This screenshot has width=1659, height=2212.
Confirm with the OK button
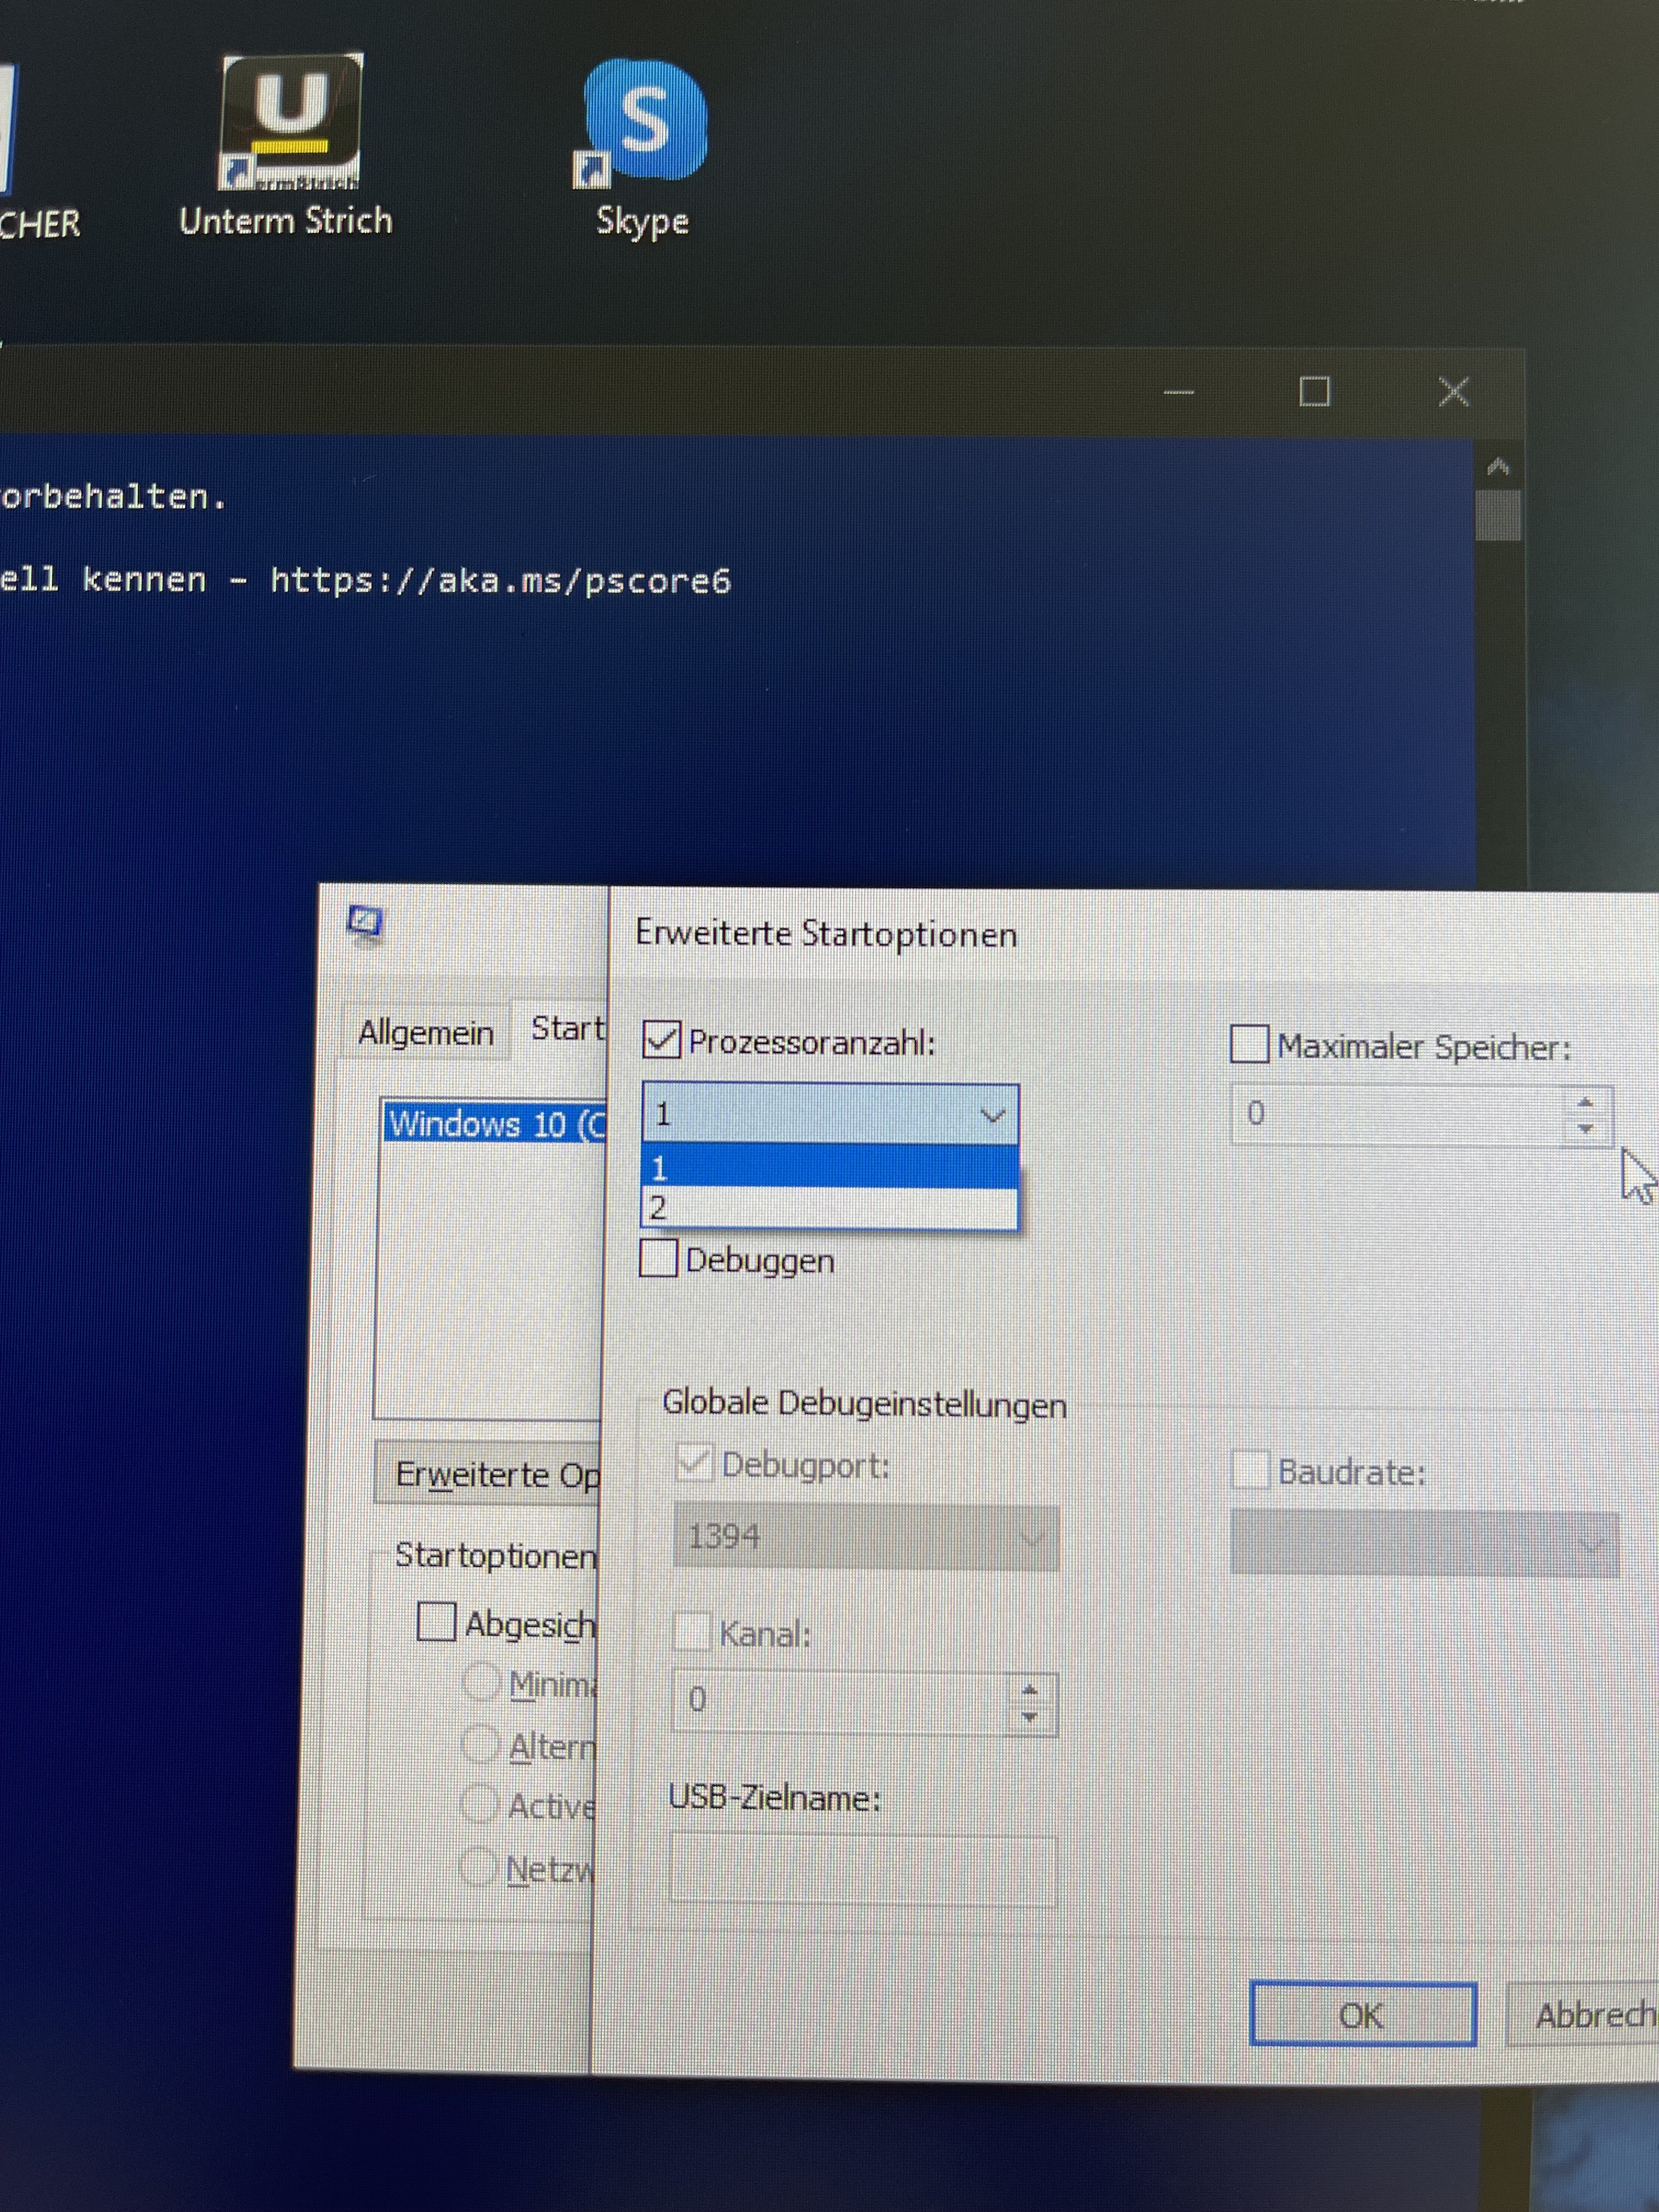tap(1362, 2014)
